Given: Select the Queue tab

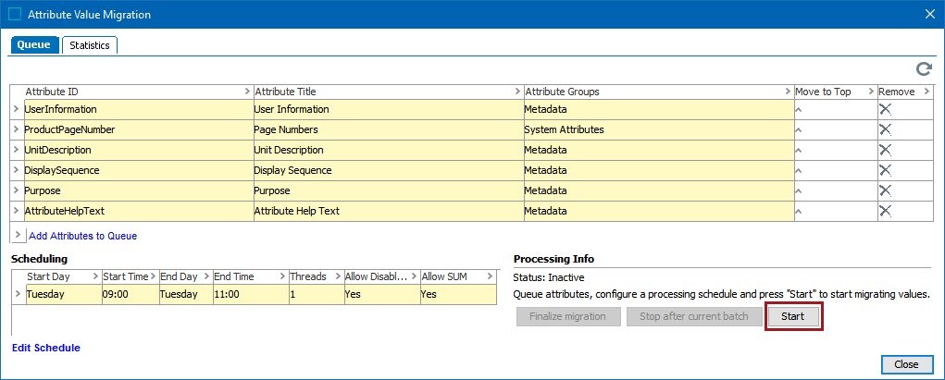Looking at the screenshot, I should (34, 45).
